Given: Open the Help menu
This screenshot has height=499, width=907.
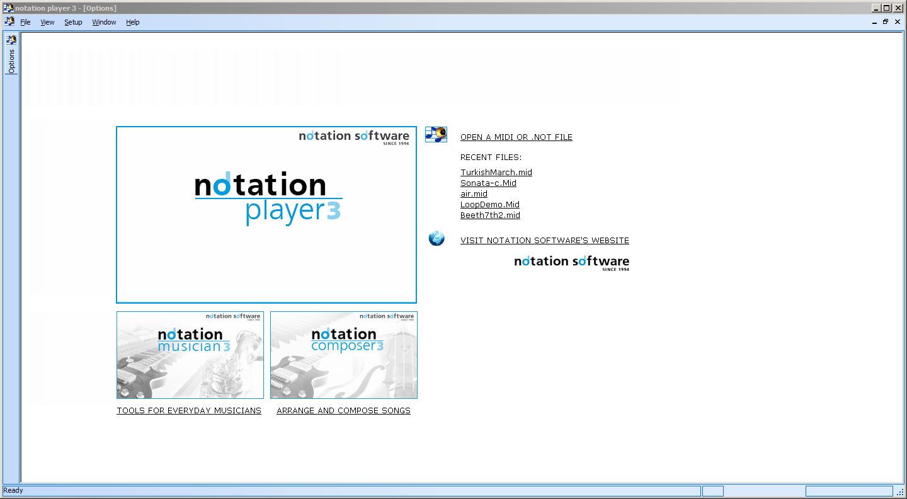Looking at the screenshot, I should point(132,22).
